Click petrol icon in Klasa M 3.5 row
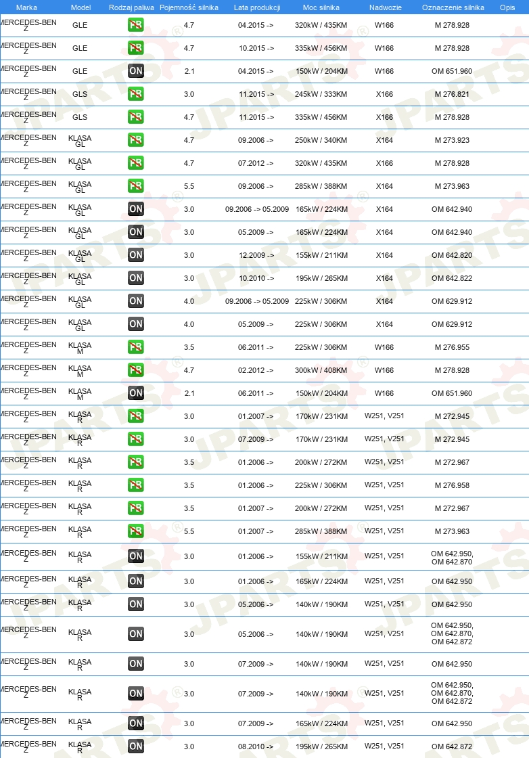This screenshot has height=758, width=529. point(136,347)
